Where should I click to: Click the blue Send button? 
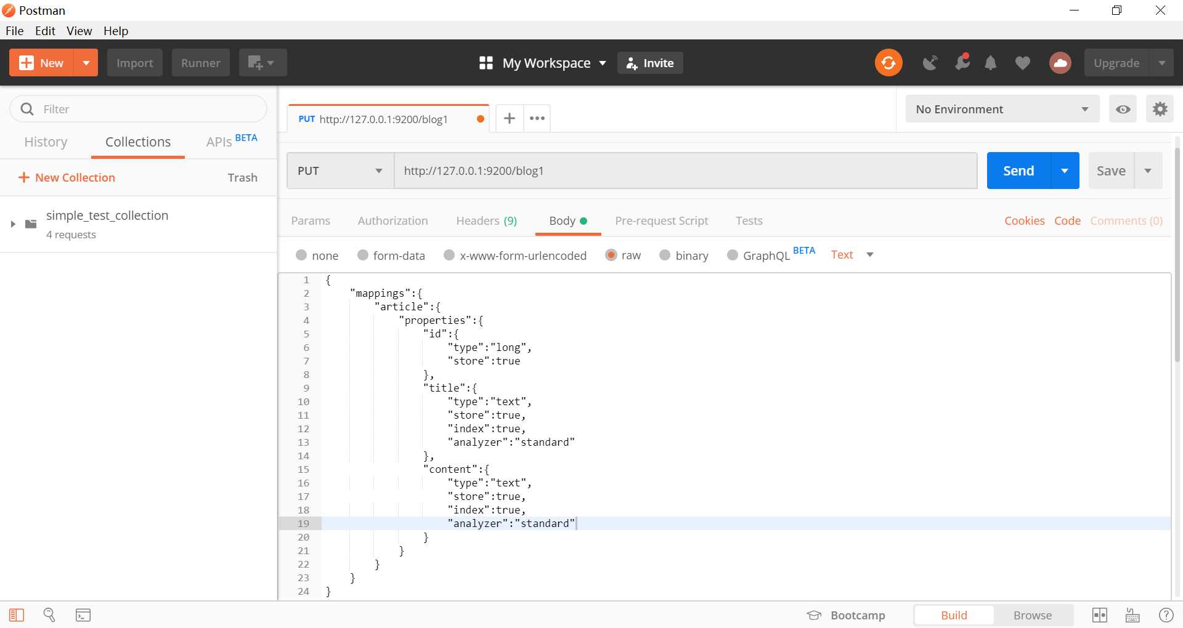[x=1018, y=171]
